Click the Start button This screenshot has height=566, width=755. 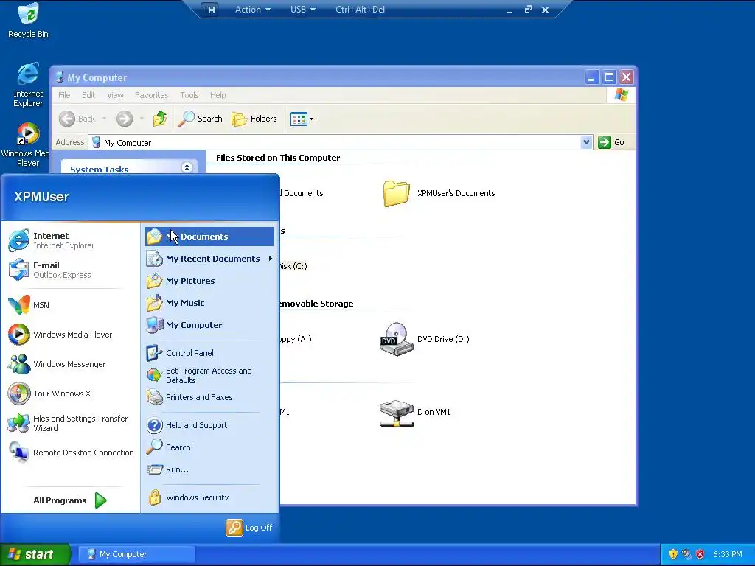click(x=35, y=554)
